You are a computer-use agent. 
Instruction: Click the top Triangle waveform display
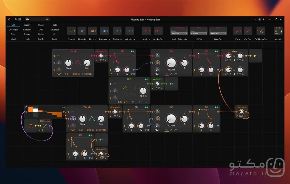pos(78,63)
